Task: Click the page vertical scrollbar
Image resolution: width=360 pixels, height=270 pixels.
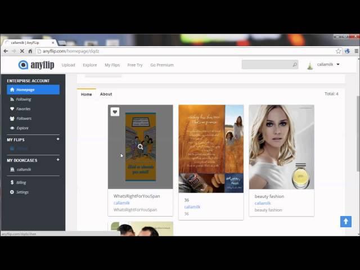Action: point(358,133)
